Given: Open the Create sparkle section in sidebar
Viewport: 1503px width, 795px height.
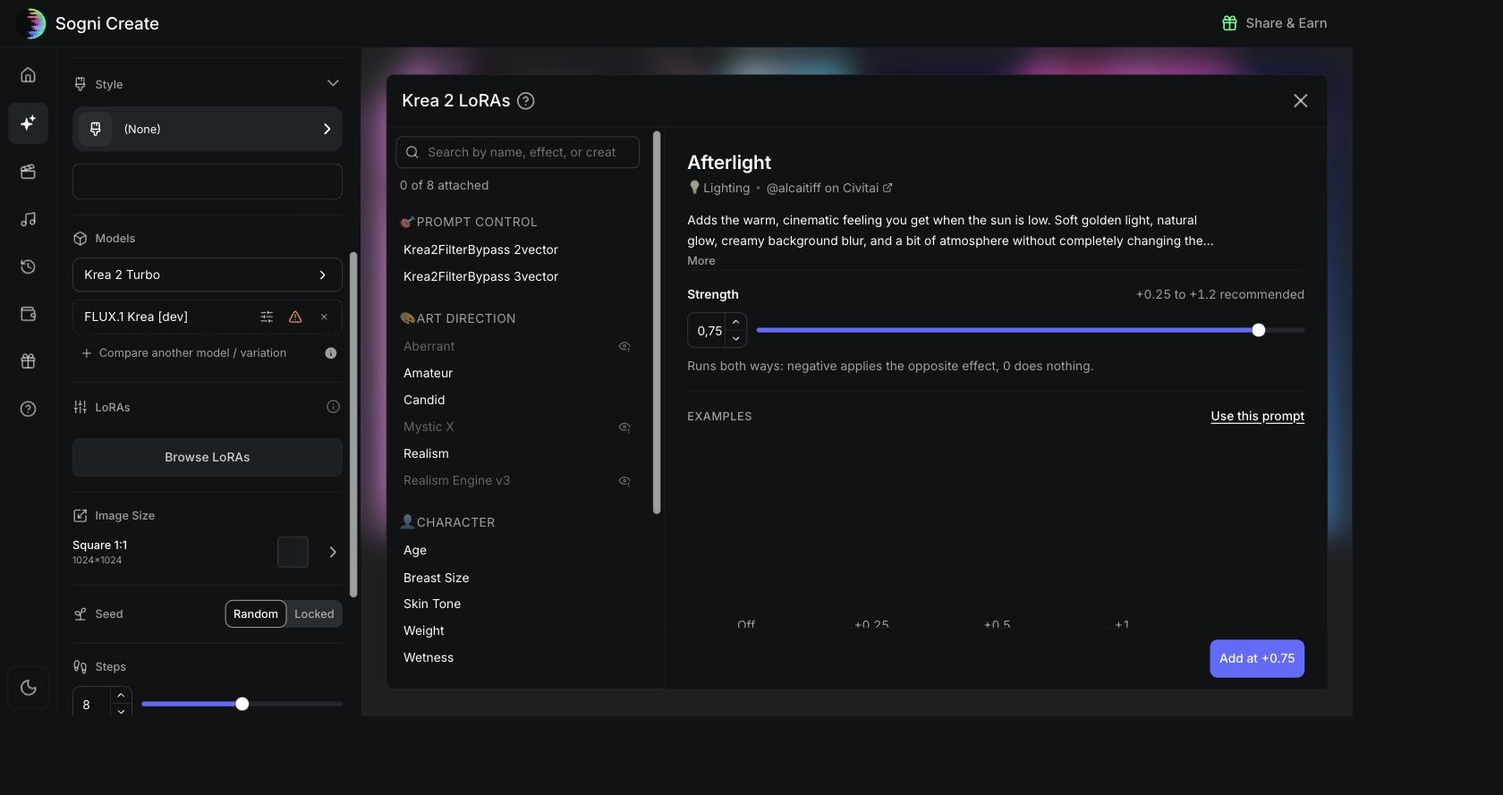Looking at the screenshot, I should [28, 123].
